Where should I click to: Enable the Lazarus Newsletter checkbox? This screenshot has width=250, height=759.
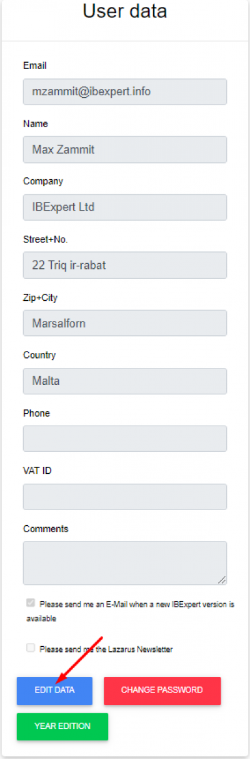31,648
